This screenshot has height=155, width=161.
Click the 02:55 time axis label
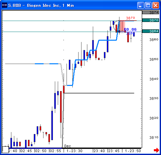click(x=56, y=151)
